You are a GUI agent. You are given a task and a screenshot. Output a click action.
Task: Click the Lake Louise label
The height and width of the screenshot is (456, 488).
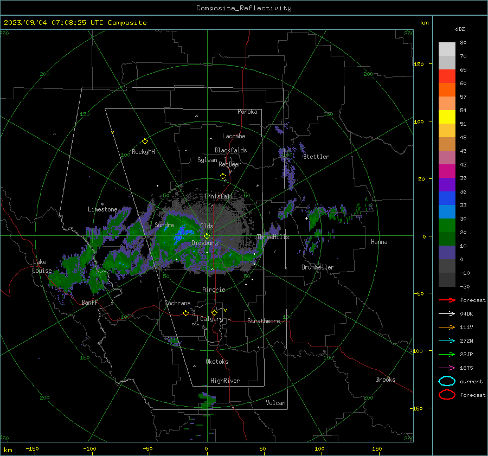[x=42, y=266]
